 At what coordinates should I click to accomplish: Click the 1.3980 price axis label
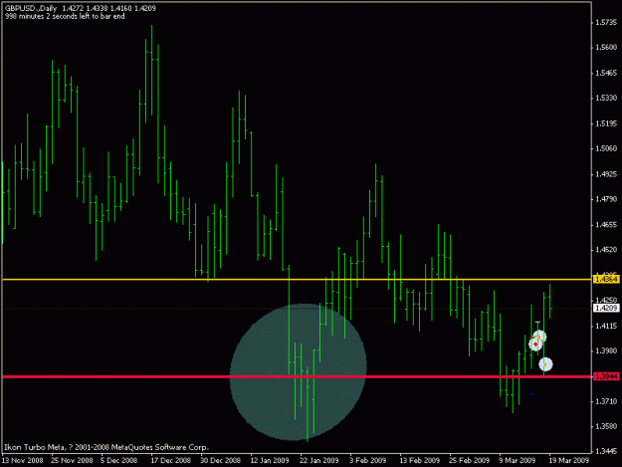pyautogui.click(x=606, y=350)
